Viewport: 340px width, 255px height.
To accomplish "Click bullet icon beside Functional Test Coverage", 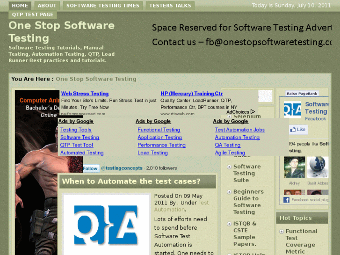I will [x=281, y=231].
